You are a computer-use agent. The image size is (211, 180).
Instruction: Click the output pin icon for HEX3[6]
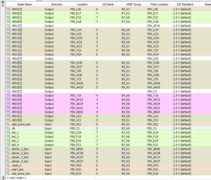[8, 95]
